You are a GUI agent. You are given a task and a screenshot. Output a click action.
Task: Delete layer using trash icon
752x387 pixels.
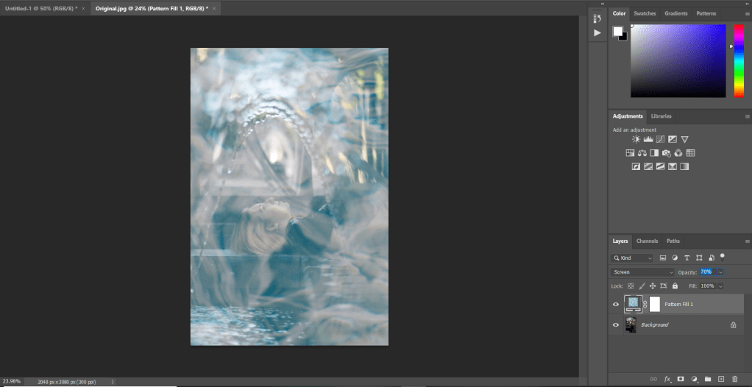tap(734, 379)
